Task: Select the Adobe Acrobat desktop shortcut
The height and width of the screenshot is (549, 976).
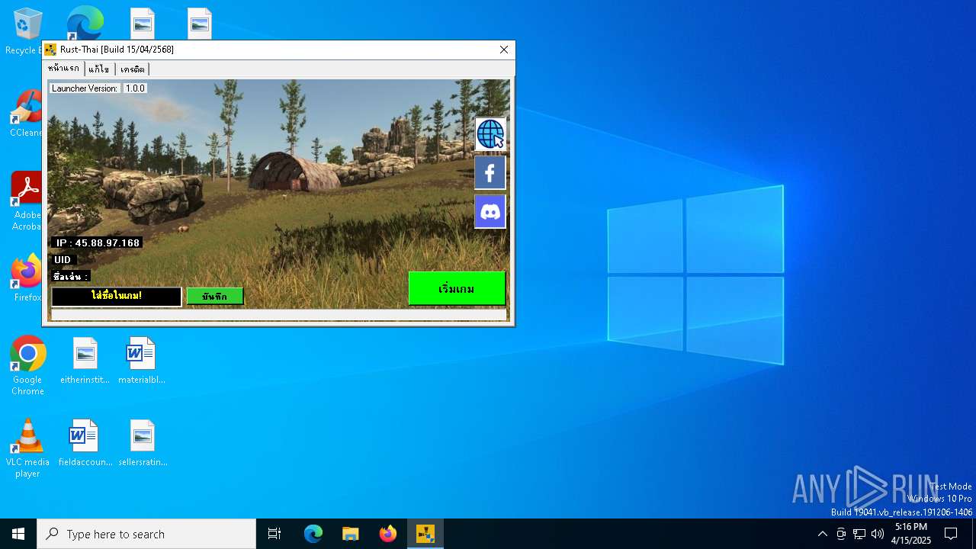Action: pyautogui.click(x=27, y=201)
